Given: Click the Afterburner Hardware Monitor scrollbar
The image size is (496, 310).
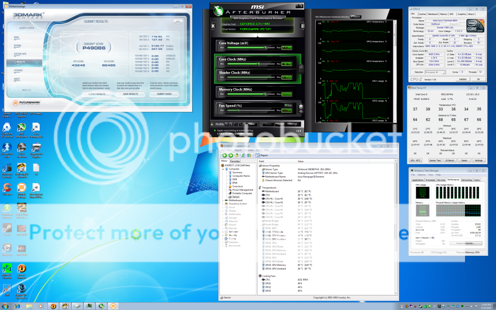Looking at the screenshot, I should (x=395, y=71).
